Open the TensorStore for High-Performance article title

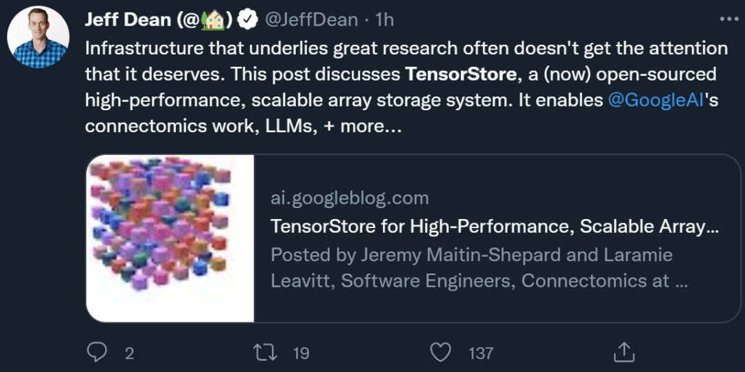(495, 226)
